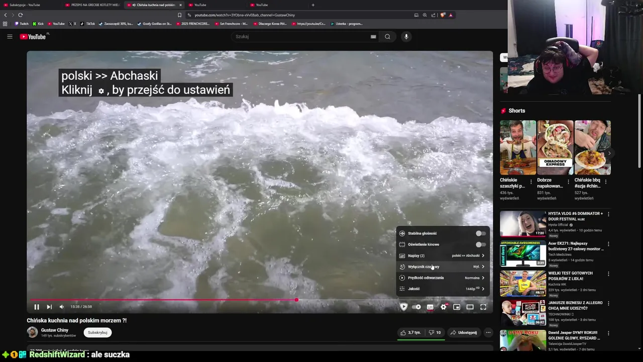
Task: Click the page vertical scrollbar
Action: click(x=639, y=131)
